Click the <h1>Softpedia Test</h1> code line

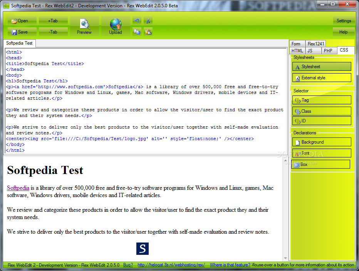tap(37, 81)
